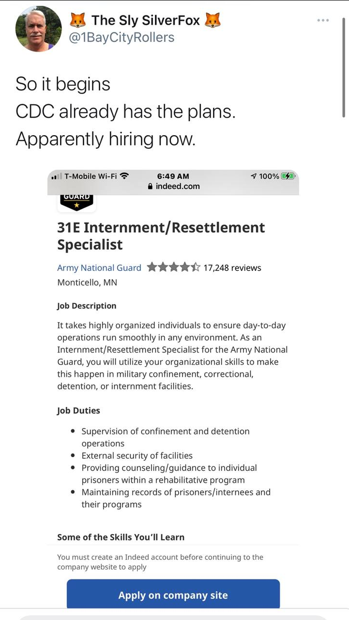
Task: Open the tweet's three-dot more options menu
Action: tap(323, 20)
